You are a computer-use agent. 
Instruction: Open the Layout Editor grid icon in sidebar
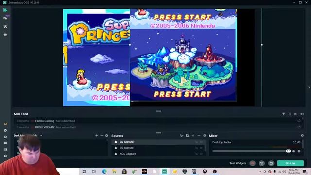point(5,143)
